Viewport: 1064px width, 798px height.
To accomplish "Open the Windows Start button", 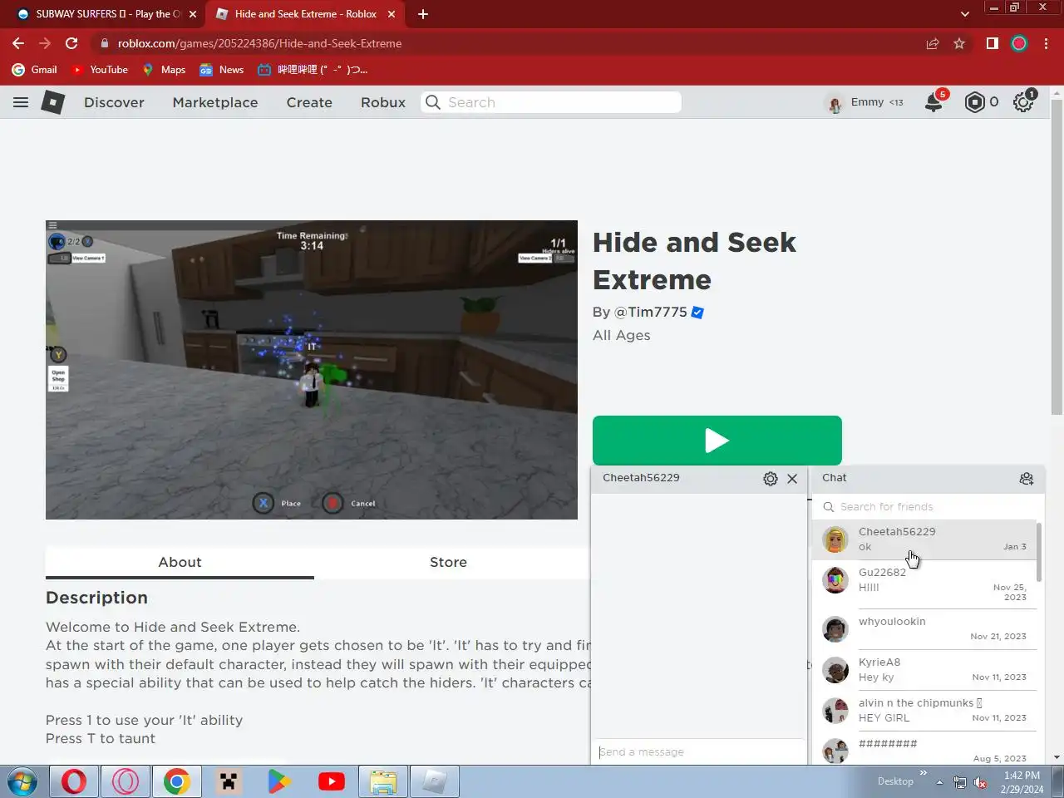I will click(x=22, y=782).
